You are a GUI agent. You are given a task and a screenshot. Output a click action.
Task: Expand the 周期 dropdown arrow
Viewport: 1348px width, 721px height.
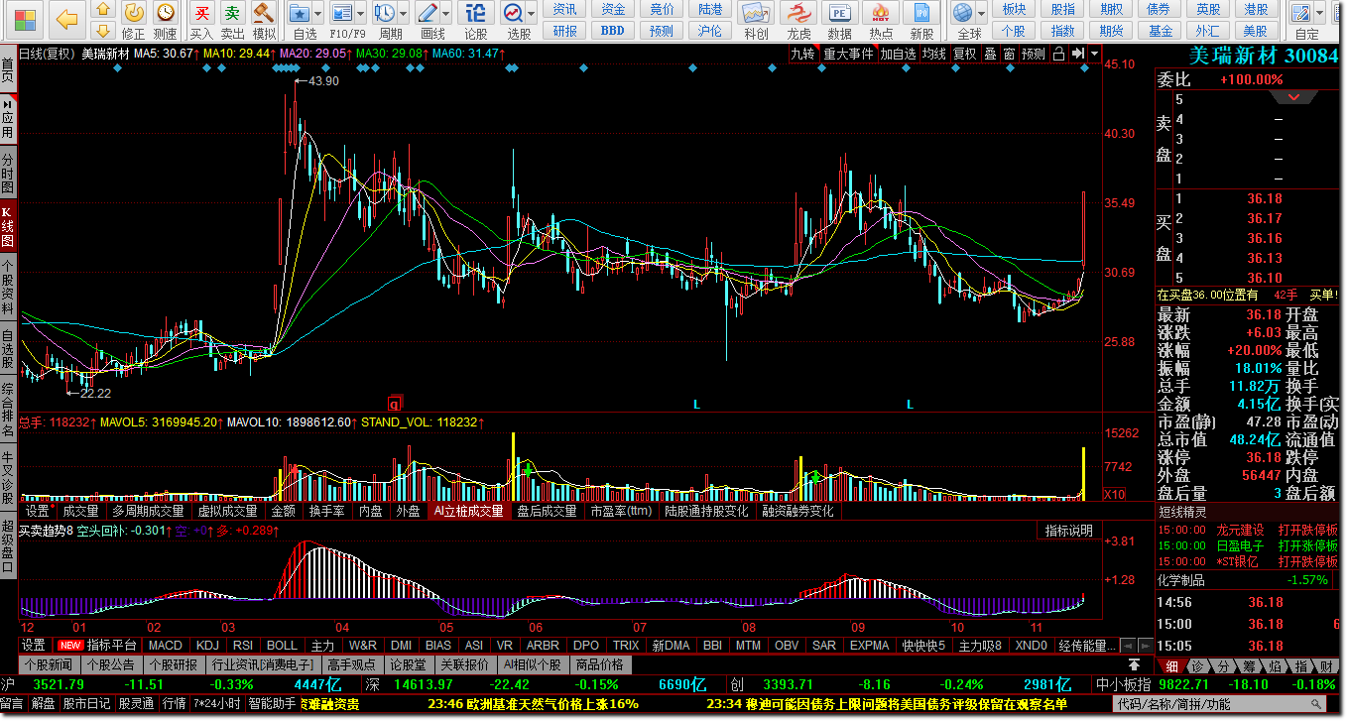coord(405,13)
